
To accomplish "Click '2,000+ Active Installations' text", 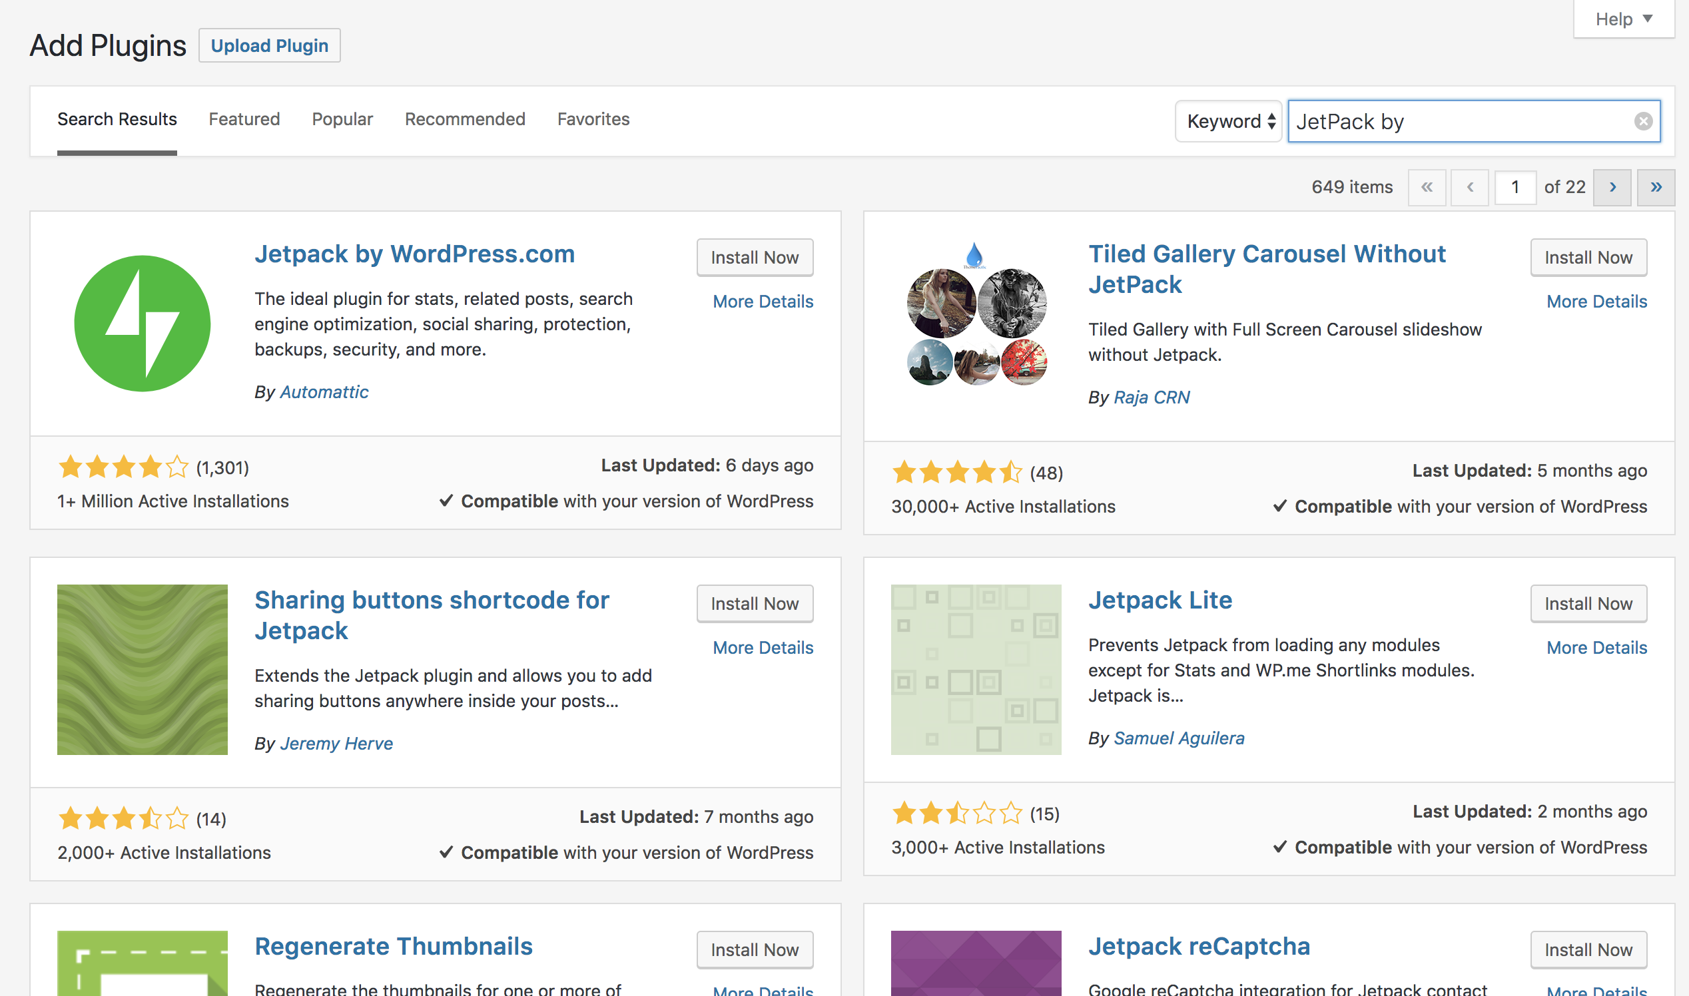I will 164,853.
